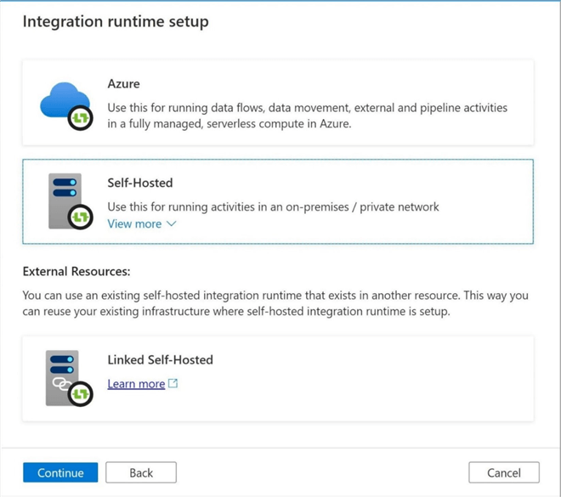
Task: Click the chain link symbol on linked server
Action: pyautogui.click(x=62, y=384)
